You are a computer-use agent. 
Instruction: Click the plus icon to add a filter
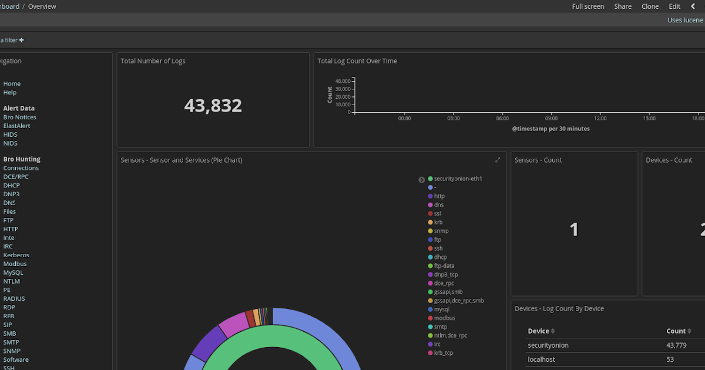tap(21, 39)
